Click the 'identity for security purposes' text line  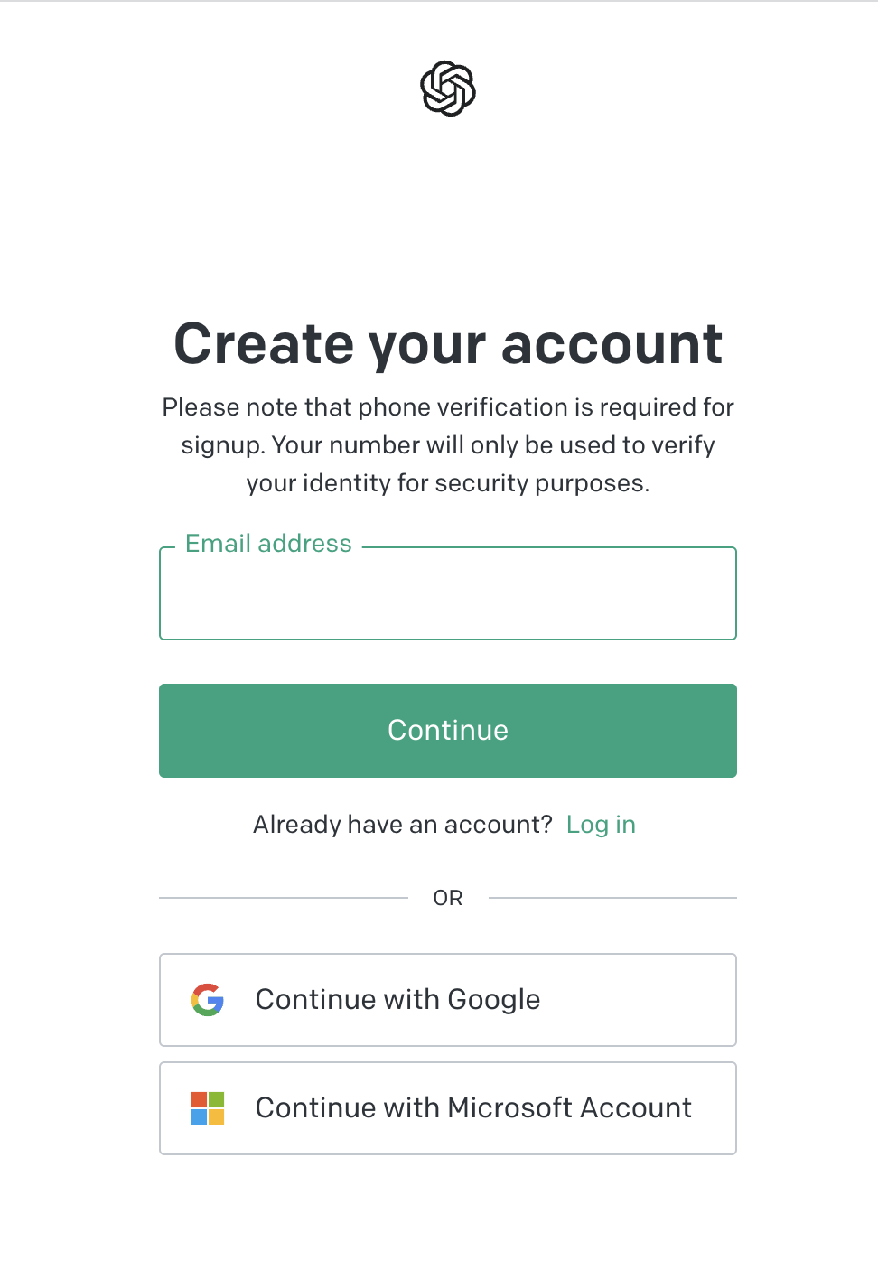click(x=448, y=483)
